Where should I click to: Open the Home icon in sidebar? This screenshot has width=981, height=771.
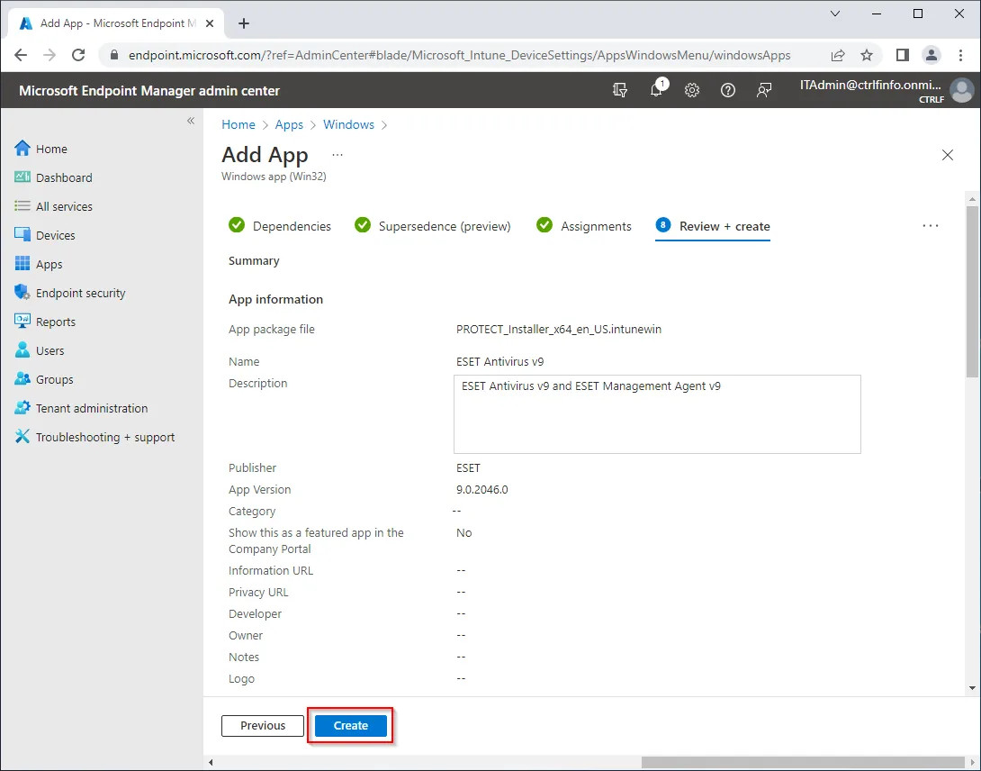[x=22, y=149]
